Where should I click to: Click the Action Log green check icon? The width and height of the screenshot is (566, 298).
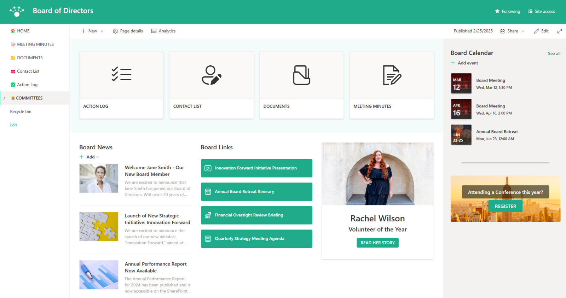click(x=13, y=85)
